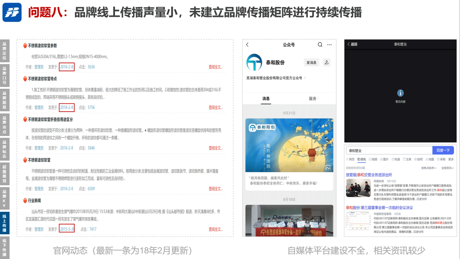This screenshot has height=259, width=460.
Task: Switch to the 服务 tab
Action: 313,99
